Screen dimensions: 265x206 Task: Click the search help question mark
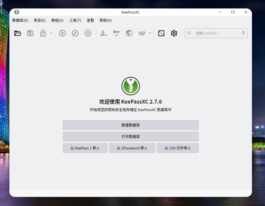[243, 33]
